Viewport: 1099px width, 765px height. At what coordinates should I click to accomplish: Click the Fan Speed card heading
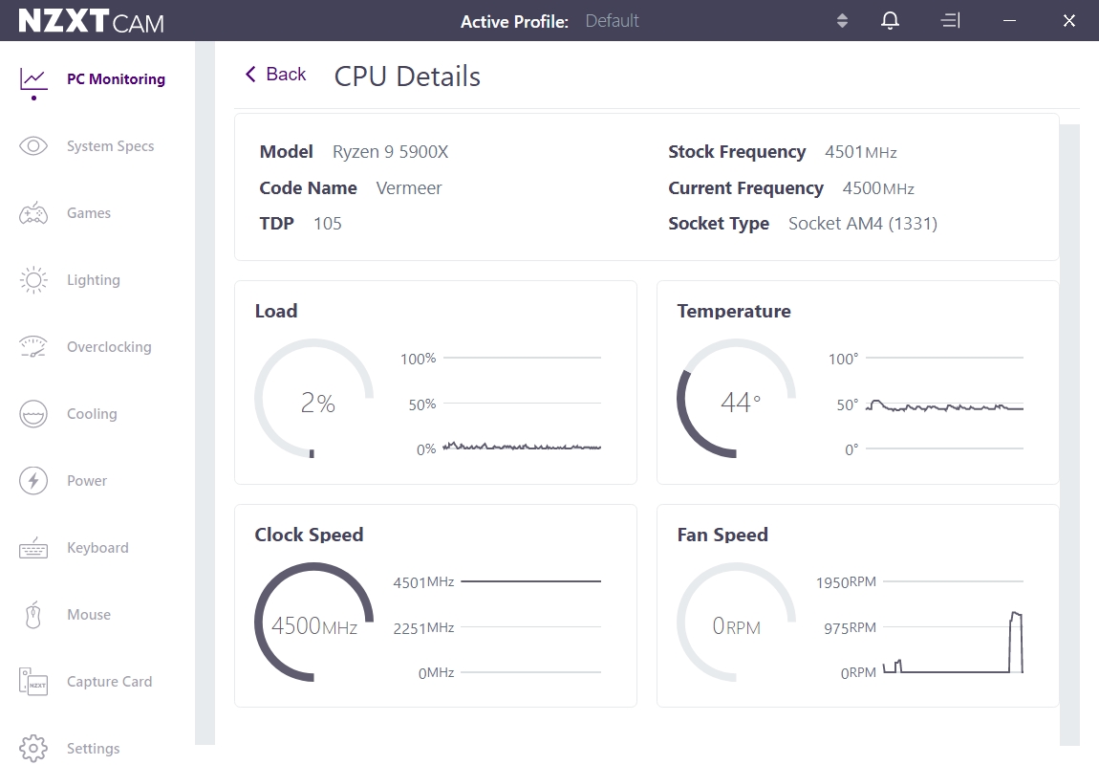[x=722, y=535]
